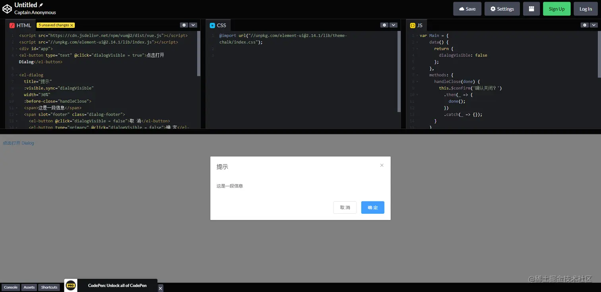Click the 5 unsaved changes label

click(x=54, y=25)
